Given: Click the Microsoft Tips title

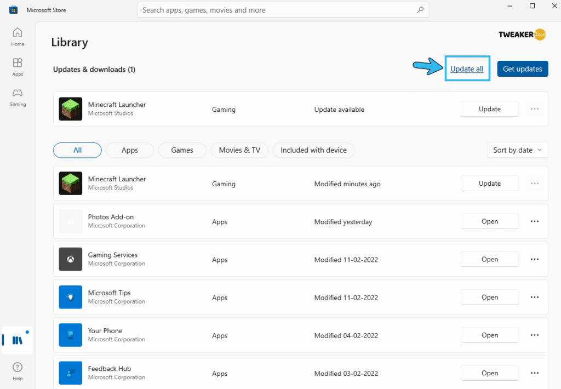Looking at the screenshot, I should (109, 293).
